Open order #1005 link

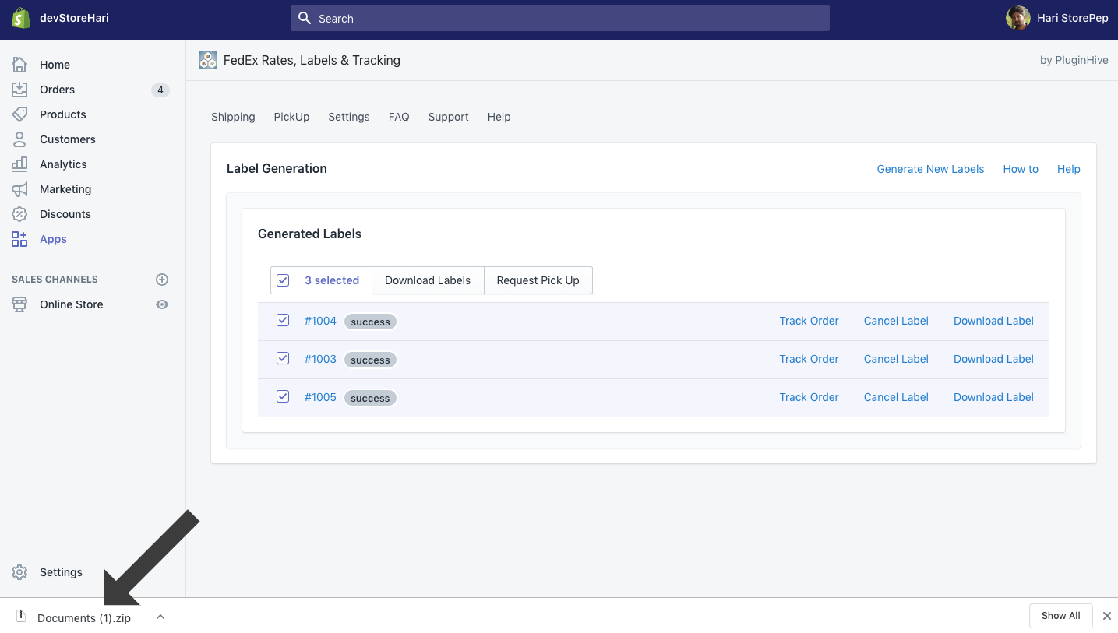(320, 397)
